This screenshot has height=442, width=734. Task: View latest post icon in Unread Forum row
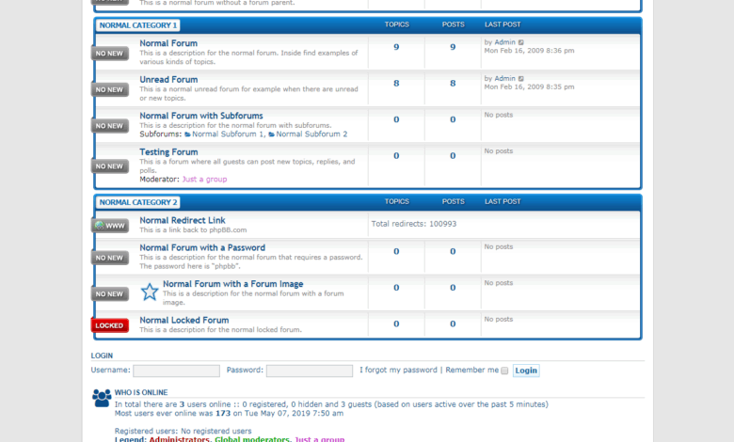point(522,78)
